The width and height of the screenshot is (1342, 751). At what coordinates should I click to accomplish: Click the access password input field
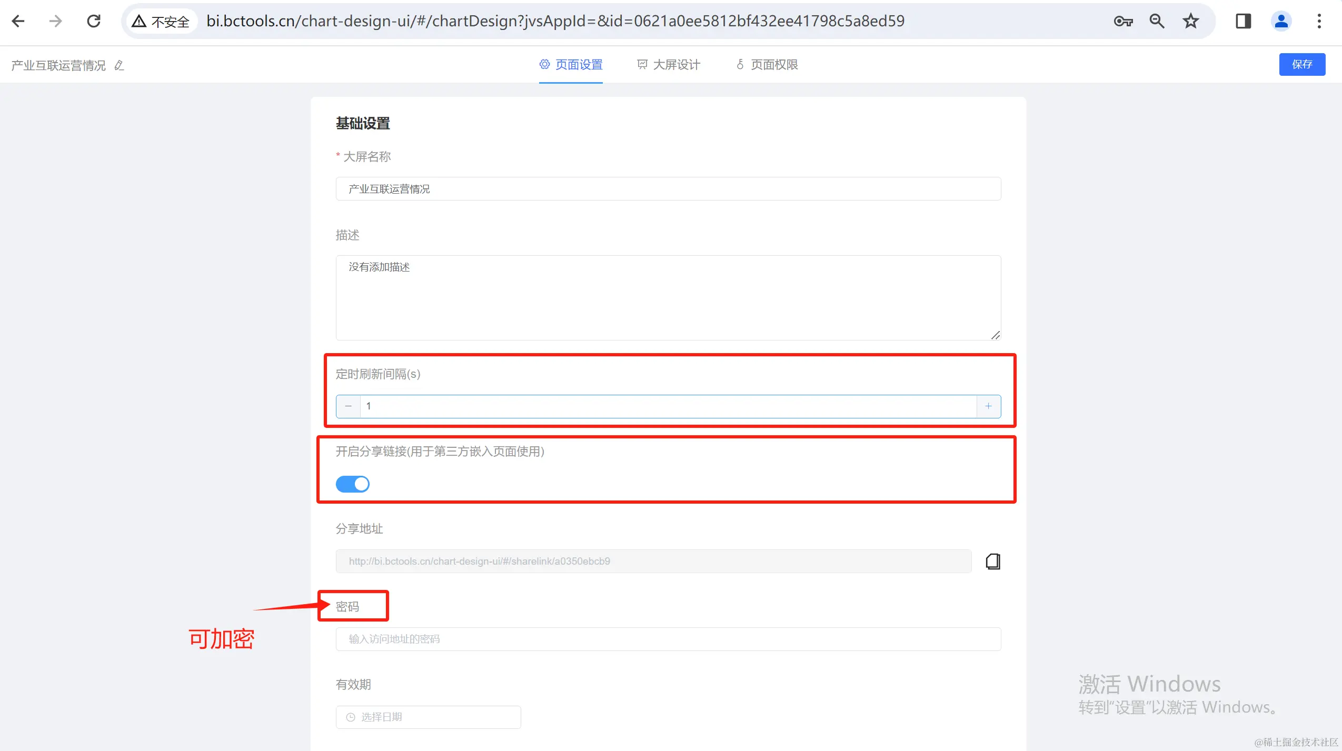click(x=668, y=639)
